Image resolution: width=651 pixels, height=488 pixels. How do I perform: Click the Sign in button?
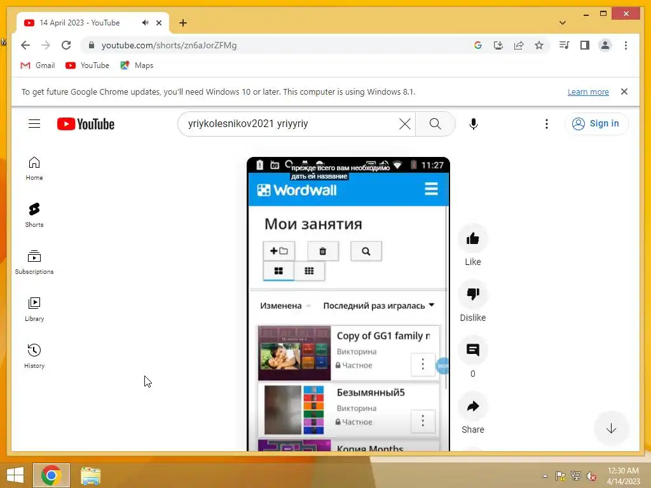pyautogui.click(x=596, y=124)
